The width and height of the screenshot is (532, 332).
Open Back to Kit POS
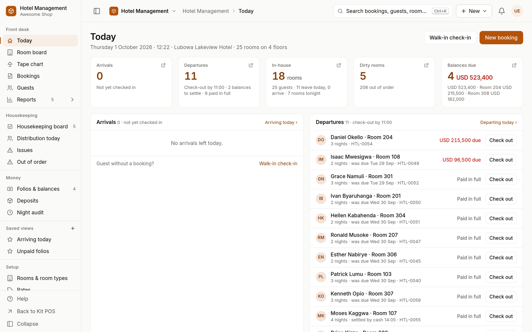[x=40, y=311]
